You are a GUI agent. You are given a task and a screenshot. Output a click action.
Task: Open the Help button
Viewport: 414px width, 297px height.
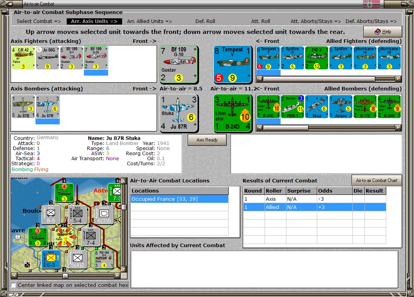[x=382, y=32]
